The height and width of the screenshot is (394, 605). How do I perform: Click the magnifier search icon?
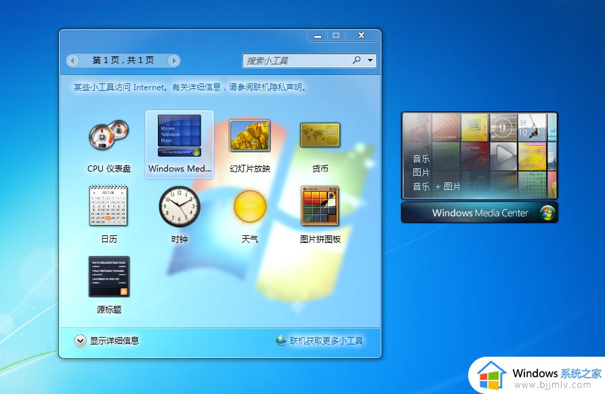[x=357, y=60]
